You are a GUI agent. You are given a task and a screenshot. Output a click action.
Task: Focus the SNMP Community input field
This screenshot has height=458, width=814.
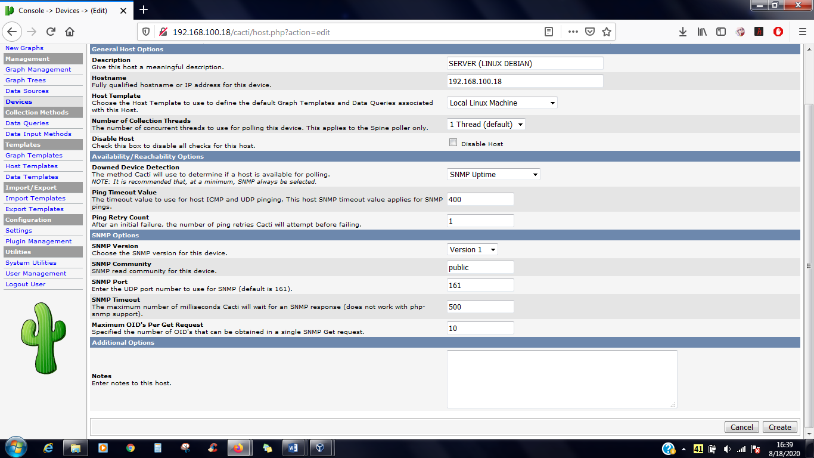[480, 268]
